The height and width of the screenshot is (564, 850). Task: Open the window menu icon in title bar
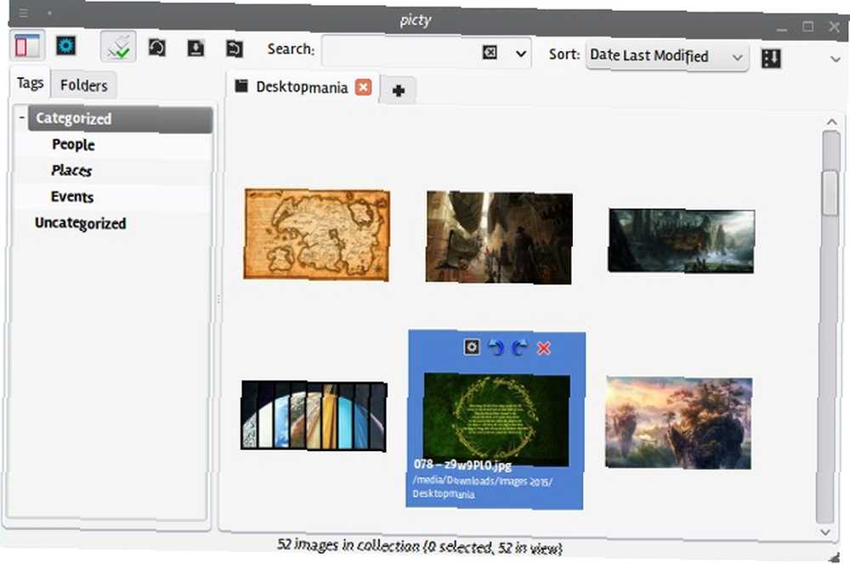click(x=23, y=12)
